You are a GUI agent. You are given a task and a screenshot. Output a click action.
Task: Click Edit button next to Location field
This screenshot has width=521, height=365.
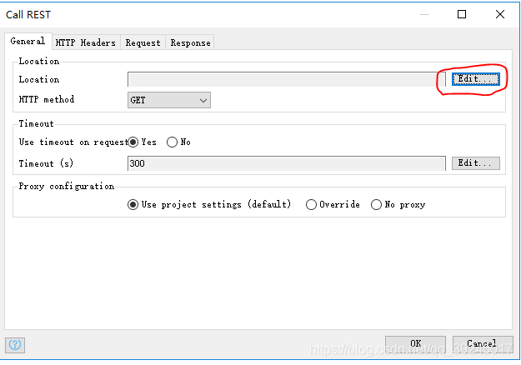[x=475, y=79]
